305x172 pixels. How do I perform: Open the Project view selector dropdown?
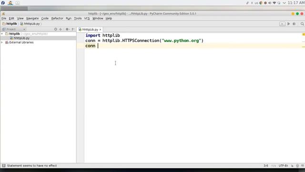click(x=14, y=29)
